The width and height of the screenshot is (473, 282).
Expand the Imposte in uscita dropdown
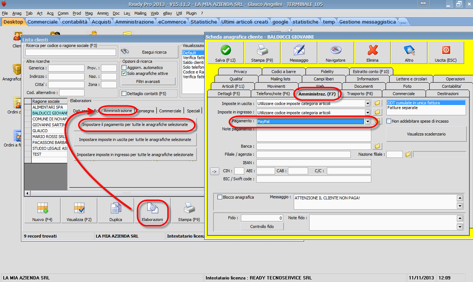368,104
